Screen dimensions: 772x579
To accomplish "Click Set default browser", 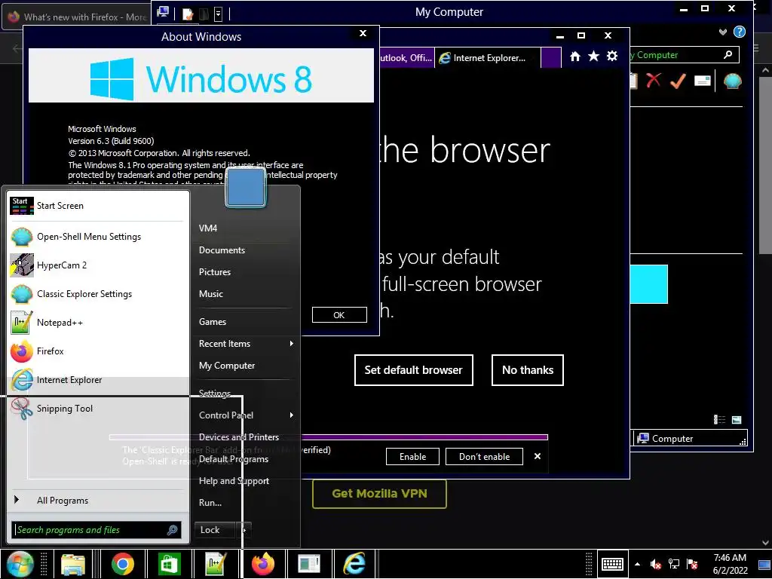I will click(414, 370).
